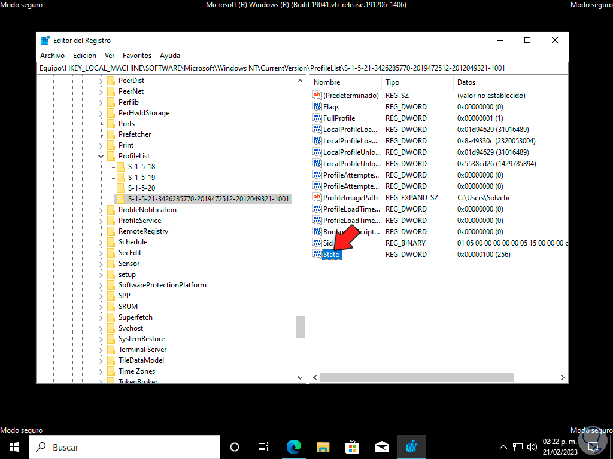The image size is (613, 459).
Task: Click the ProfileImagePath string value icon
Action: click(x=317, y=197)
